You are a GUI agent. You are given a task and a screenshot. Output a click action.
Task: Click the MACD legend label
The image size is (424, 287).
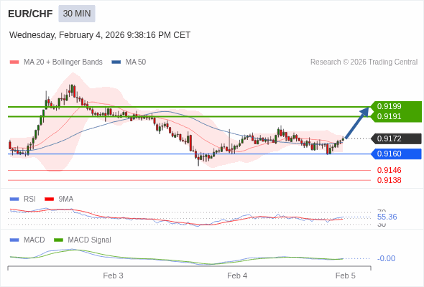coord(34,240)
